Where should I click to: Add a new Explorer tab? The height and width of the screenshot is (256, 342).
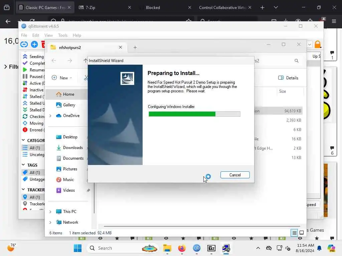(135, 47)
